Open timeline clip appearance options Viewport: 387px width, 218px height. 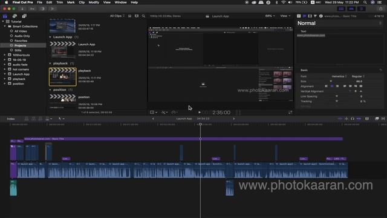point(367,119)
